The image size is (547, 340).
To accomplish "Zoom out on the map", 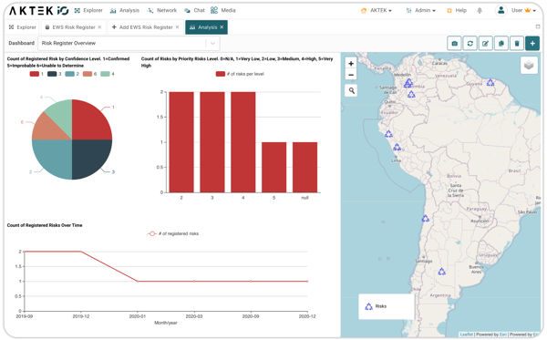I will 351,75.
